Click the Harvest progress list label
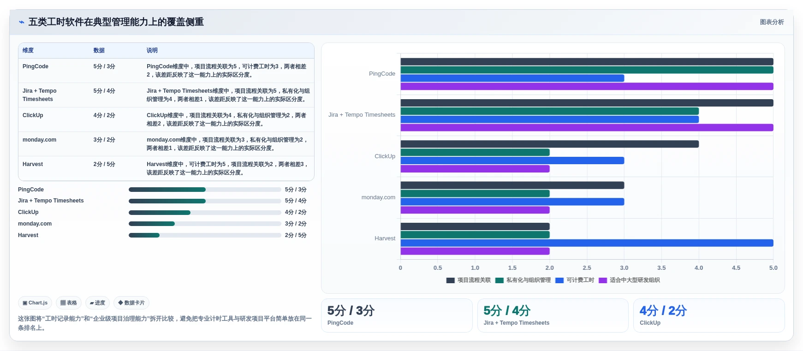Screen dimensions: 803x351 pyautogui.click(x=28, y=235)
